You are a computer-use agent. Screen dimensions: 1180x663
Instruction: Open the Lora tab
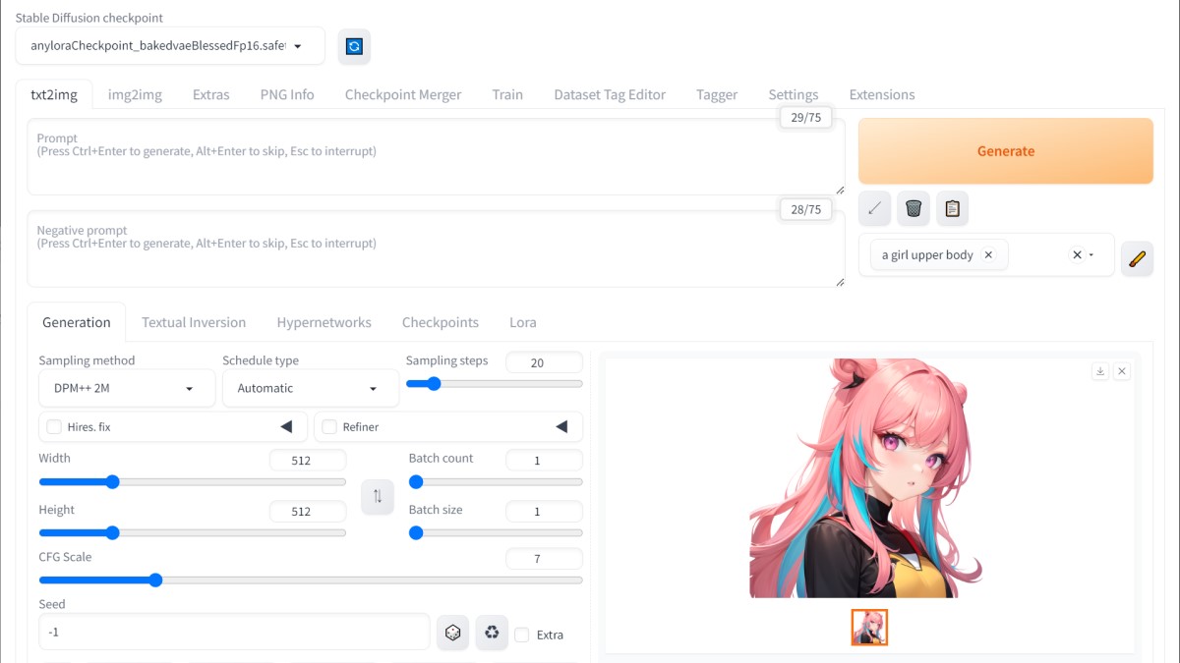pyautogui.click(x=522, y=322)
